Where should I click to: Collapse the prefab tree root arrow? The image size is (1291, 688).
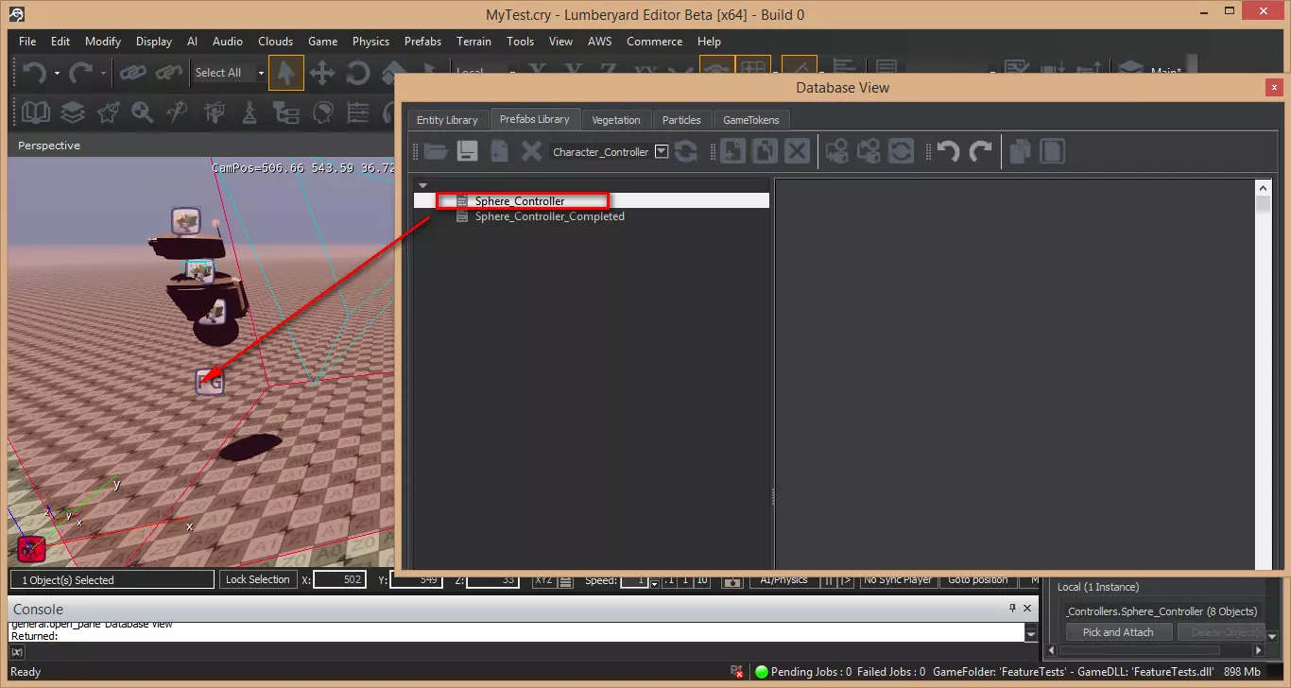(x=423, y=185)
